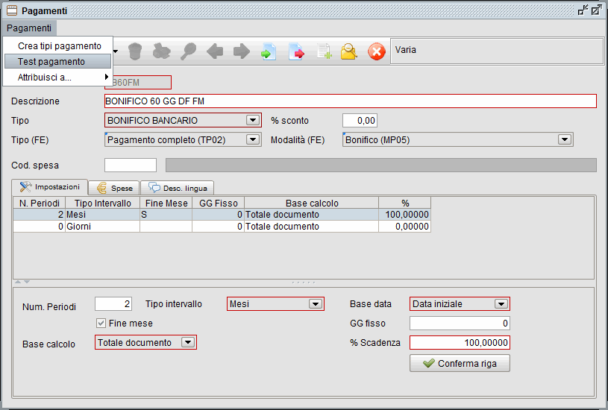Click the yellow folder with magnifier icon

(348, 51)
